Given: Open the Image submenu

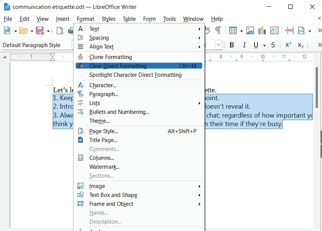Looking at the screenshot, I should 139,186.
